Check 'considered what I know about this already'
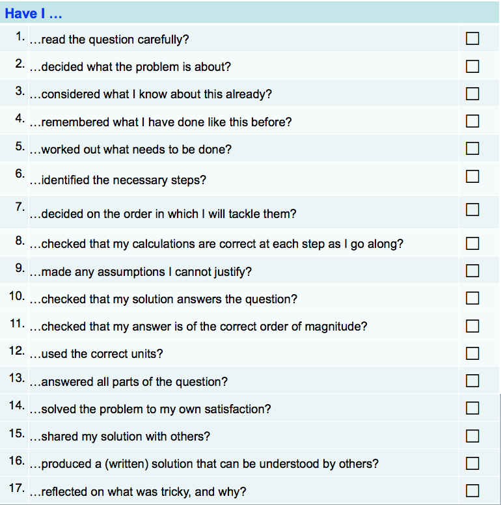This screenshot has height=505, width=501. point(472,94)
